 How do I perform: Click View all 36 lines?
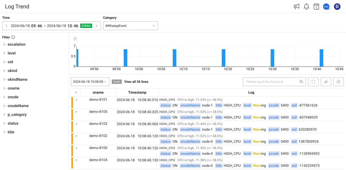click(x=136, y=82)
